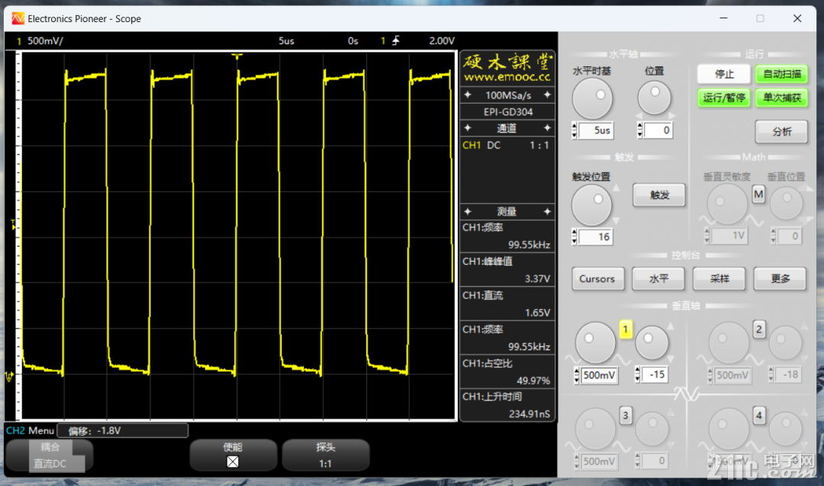The width and height of the screenshot is (824, 486).
Task: Toggle the channel 2 enable button
Action: click(758, 330)
